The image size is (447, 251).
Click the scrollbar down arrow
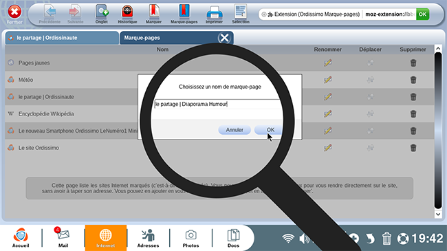click(x=438, y=214)
